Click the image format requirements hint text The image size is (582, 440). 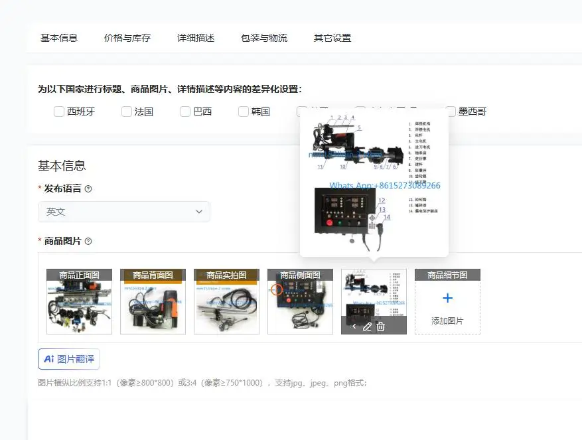(x=202, y=383)
